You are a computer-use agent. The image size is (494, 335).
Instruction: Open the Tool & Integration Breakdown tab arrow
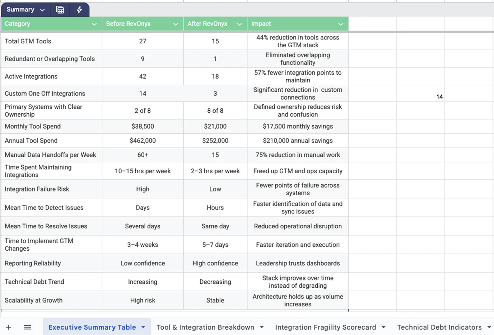(x=262, y=327)
